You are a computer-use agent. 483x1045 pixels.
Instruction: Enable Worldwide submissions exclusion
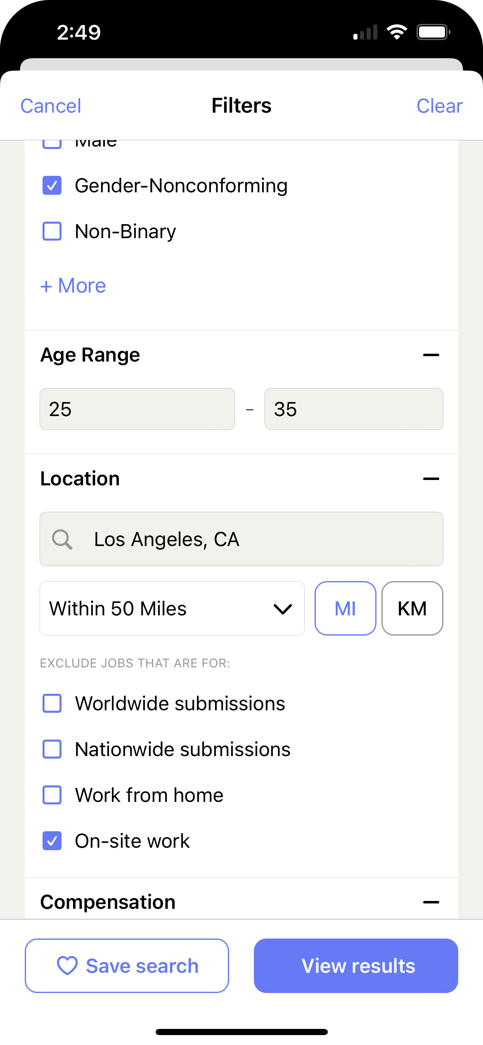tap(52, 703)
